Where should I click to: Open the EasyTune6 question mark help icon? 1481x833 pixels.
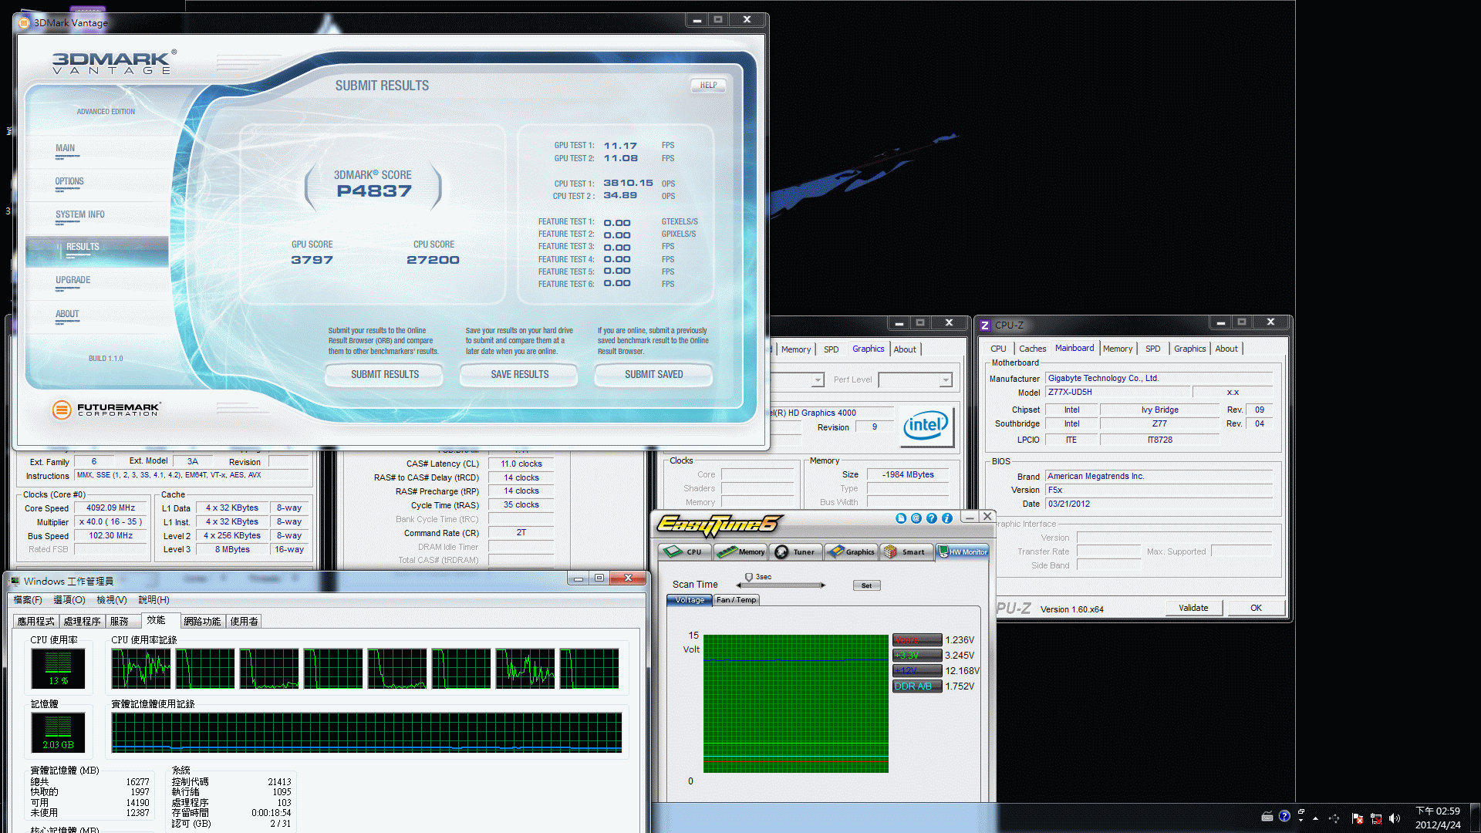pos(931,518)
